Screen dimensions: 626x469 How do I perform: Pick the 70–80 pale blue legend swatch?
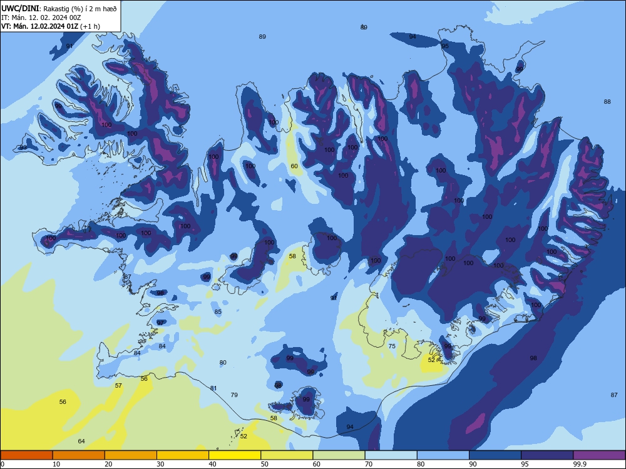[x=391, y=455]
